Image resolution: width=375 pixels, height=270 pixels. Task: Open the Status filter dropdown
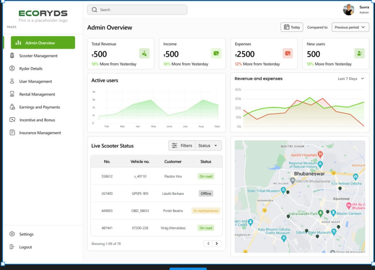(x=208, y=146)
